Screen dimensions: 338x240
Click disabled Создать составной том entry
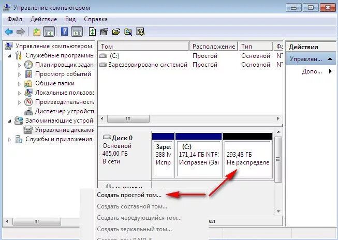(x=132, y=206)
